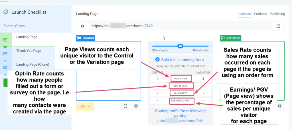Switch to the Overview tab
This screenshot has width=292, height=130.
(x=245, y=14)
